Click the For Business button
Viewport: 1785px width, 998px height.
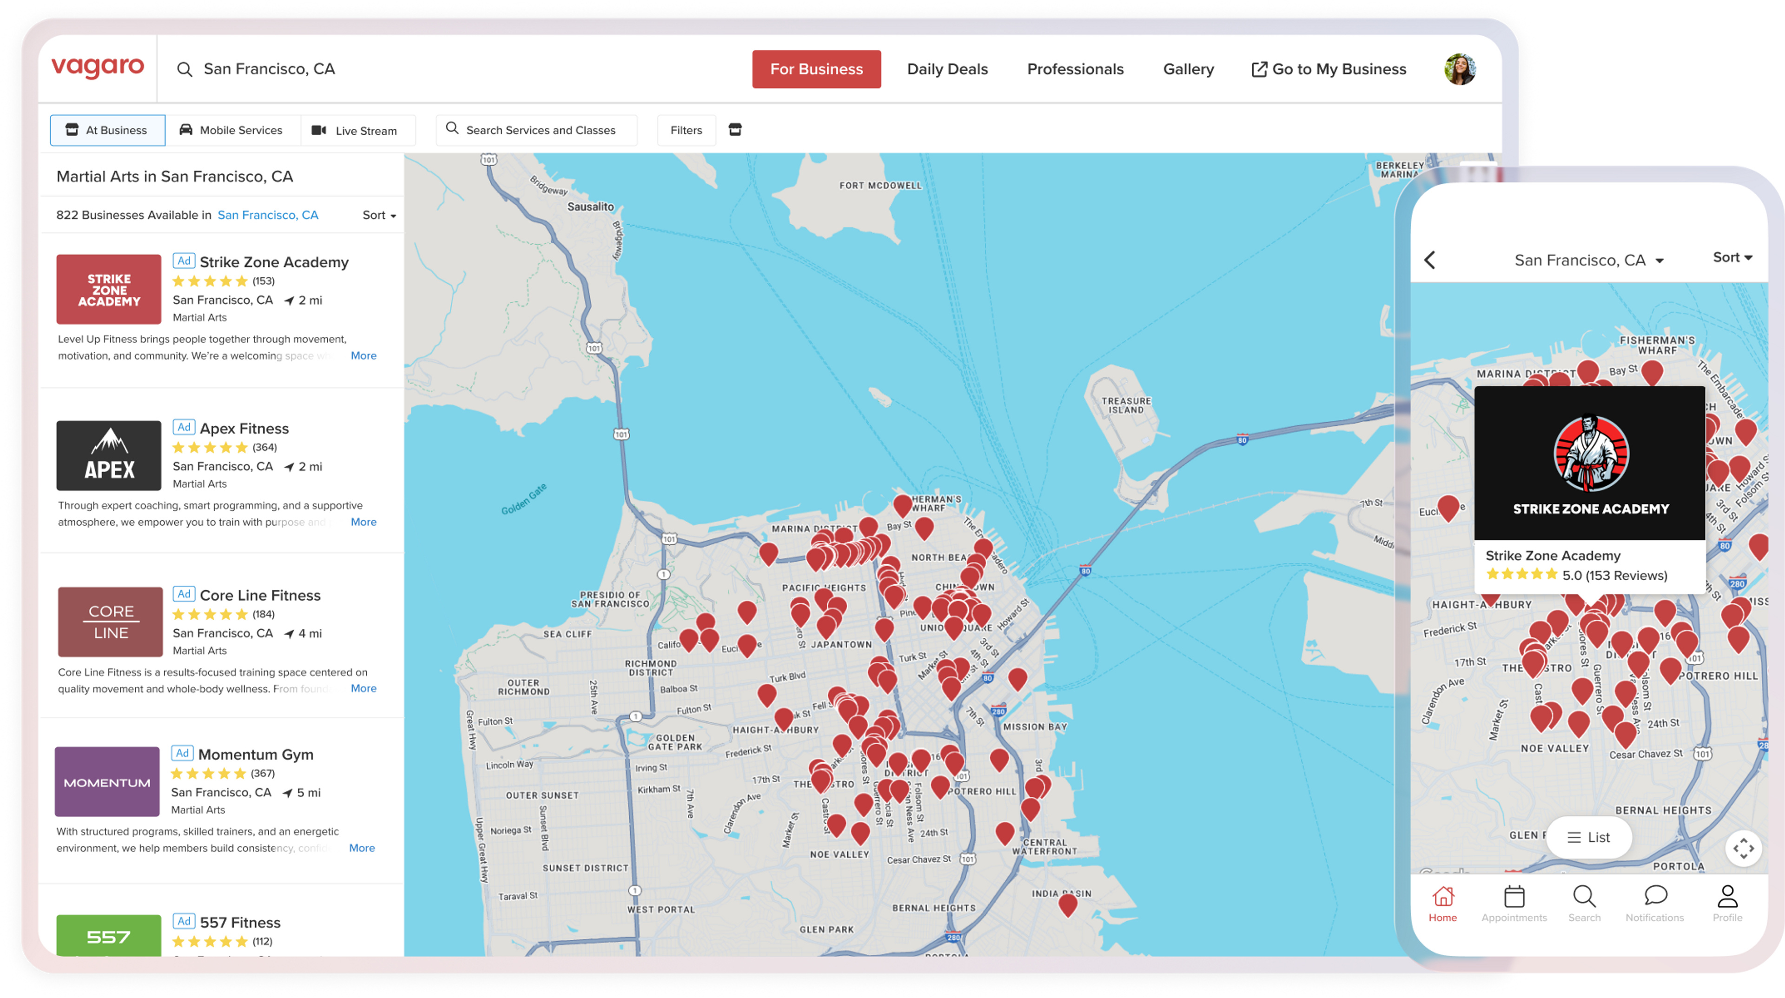point(816,69)
